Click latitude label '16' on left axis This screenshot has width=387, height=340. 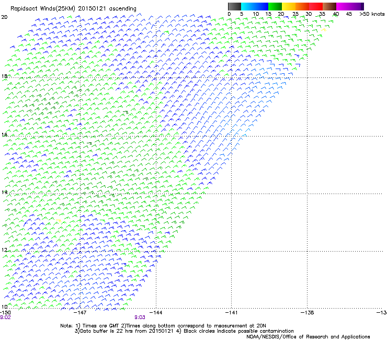pos(4,134)
